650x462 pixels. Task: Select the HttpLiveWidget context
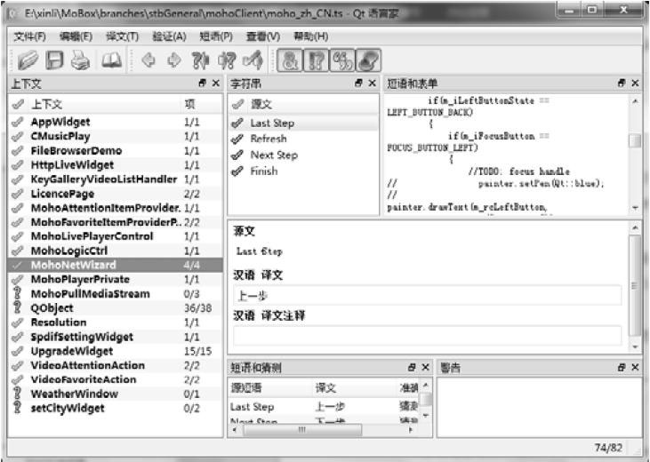point(115,165)
